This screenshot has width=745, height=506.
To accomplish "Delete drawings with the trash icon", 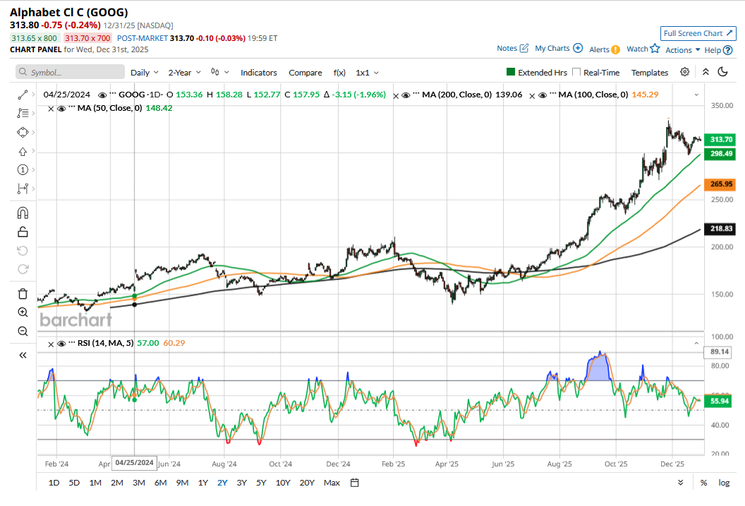I will click(x=22, y=294).
